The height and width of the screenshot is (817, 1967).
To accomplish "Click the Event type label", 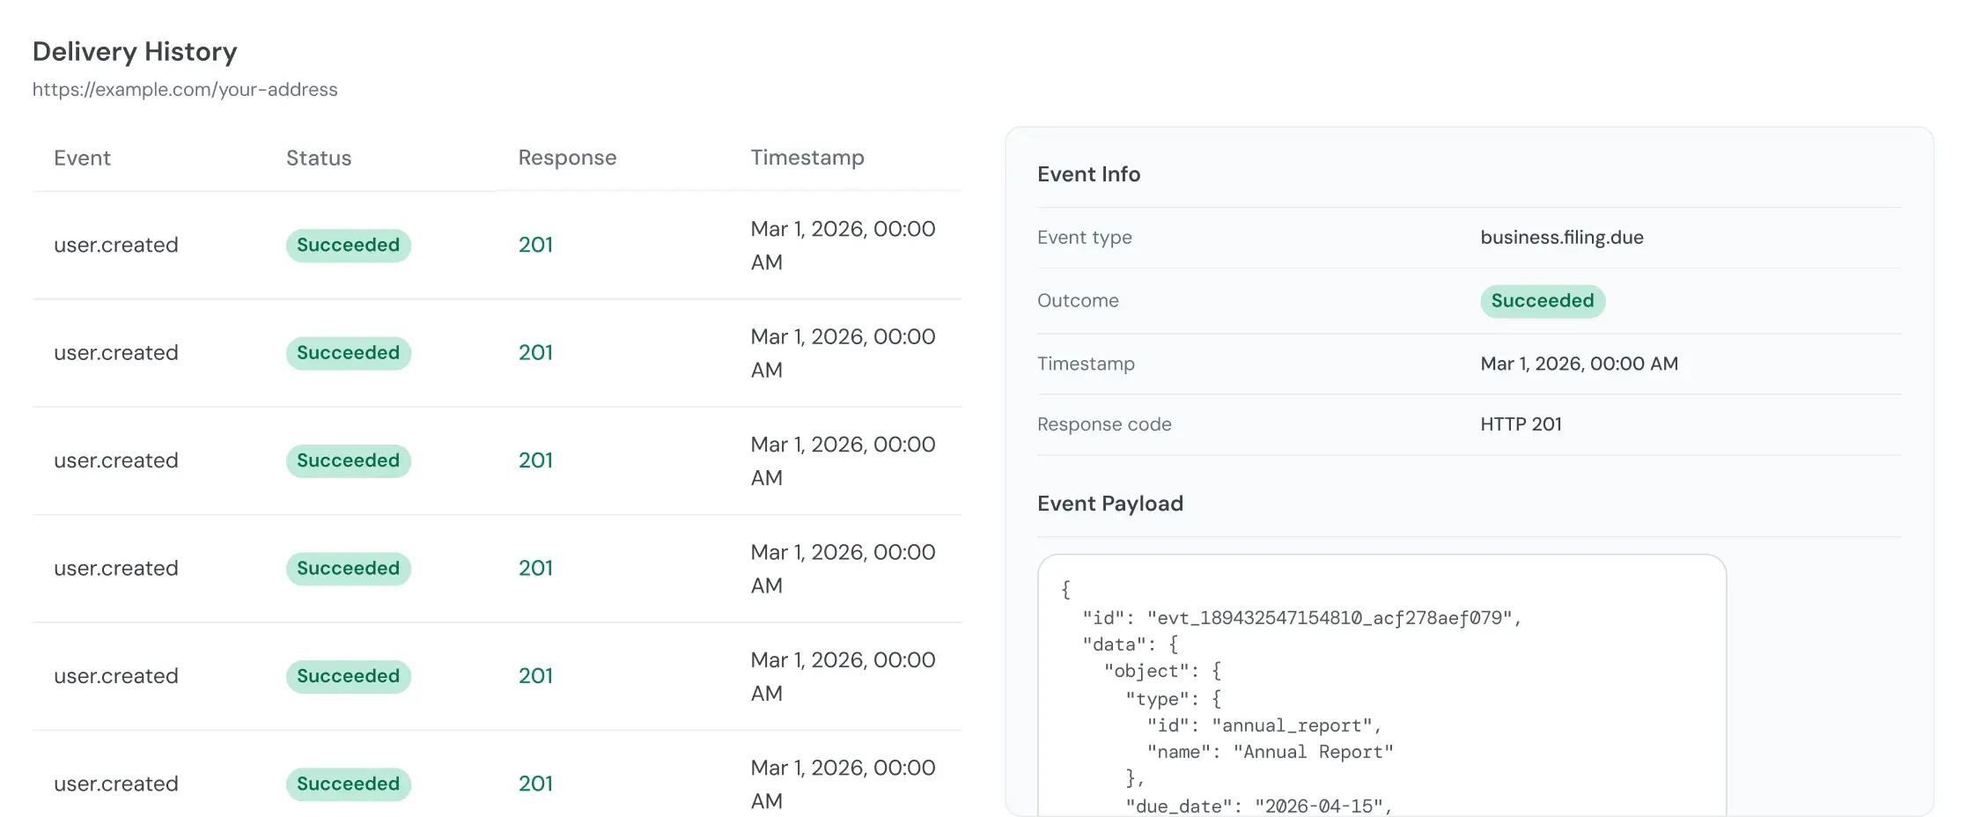I will [1085, 238].
